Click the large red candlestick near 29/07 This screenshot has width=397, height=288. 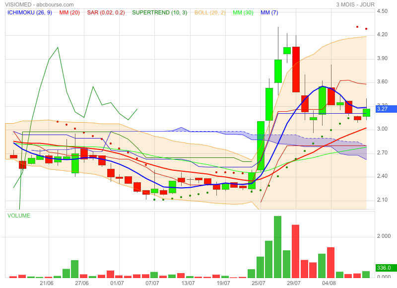click(x=296, y=70)
